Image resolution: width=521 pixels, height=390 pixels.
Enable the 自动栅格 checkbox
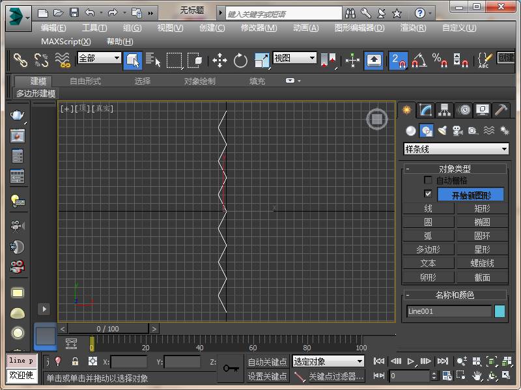428,180
